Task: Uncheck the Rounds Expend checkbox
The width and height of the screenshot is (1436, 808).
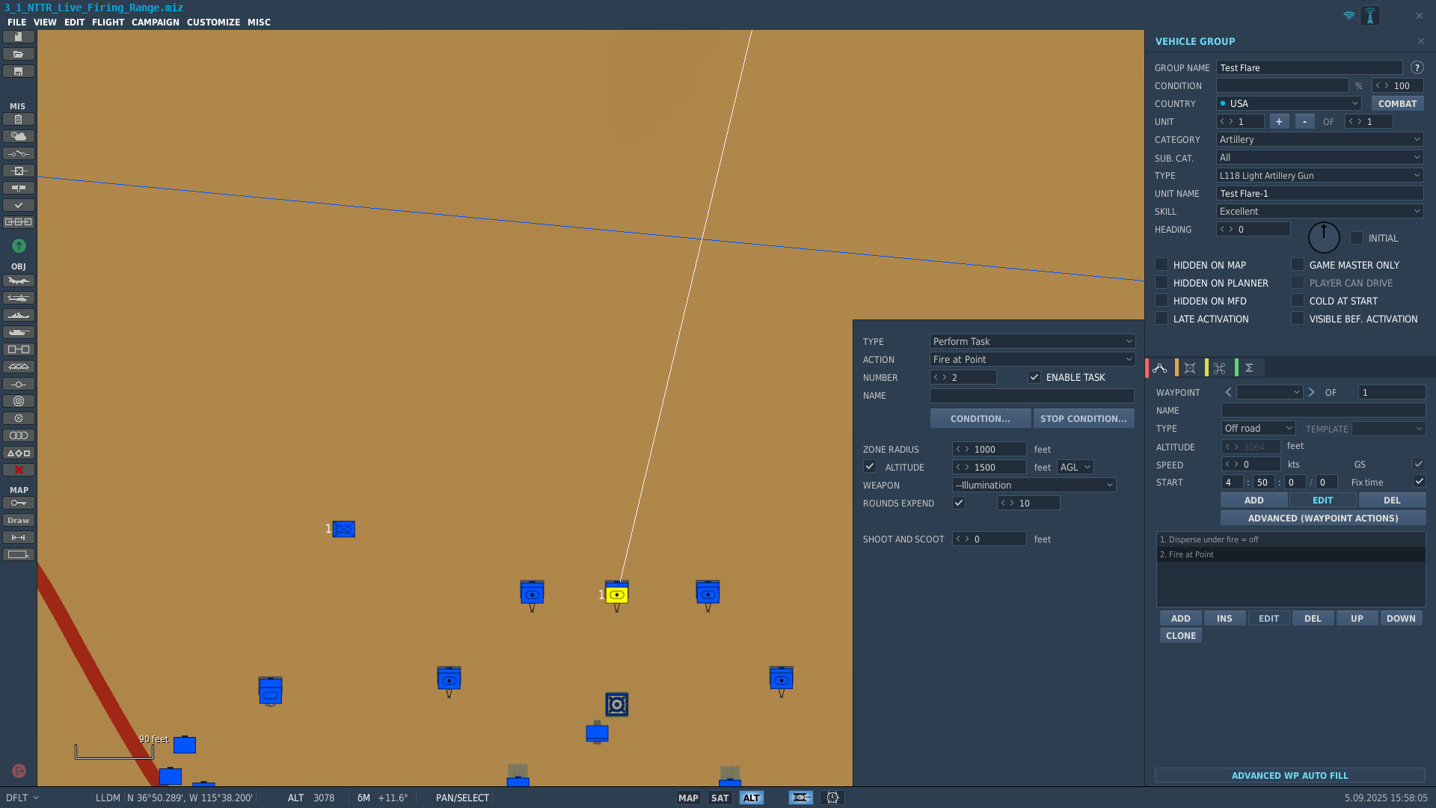Action: coord(959,503)
